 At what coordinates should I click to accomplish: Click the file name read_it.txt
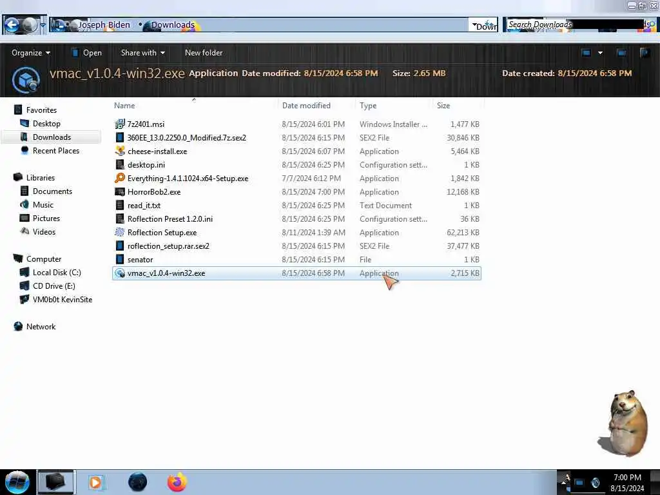click(x=144, y=206)
